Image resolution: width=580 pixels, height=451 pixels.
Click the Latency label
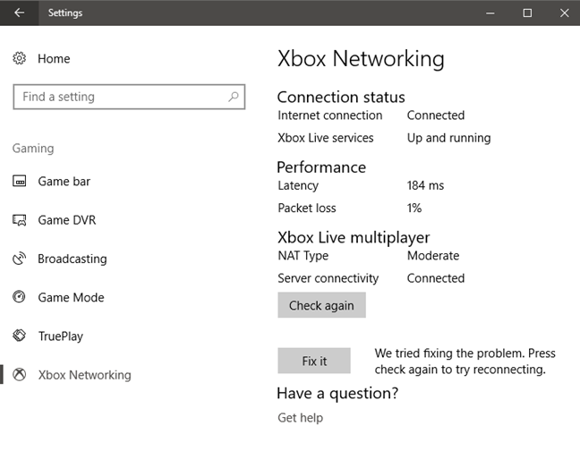click(x=298, y=185)
